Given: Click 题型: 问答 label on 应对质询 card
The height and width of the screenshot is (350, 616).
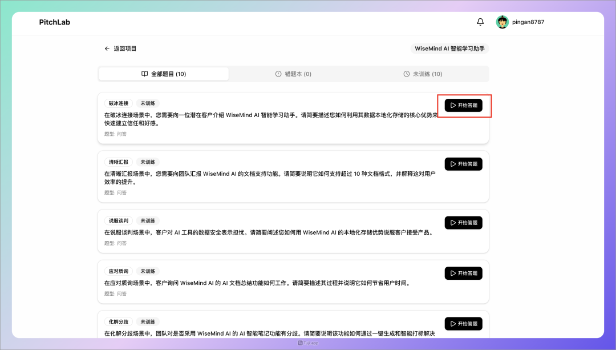Looking at the screenshot, I should click(115, 294).
